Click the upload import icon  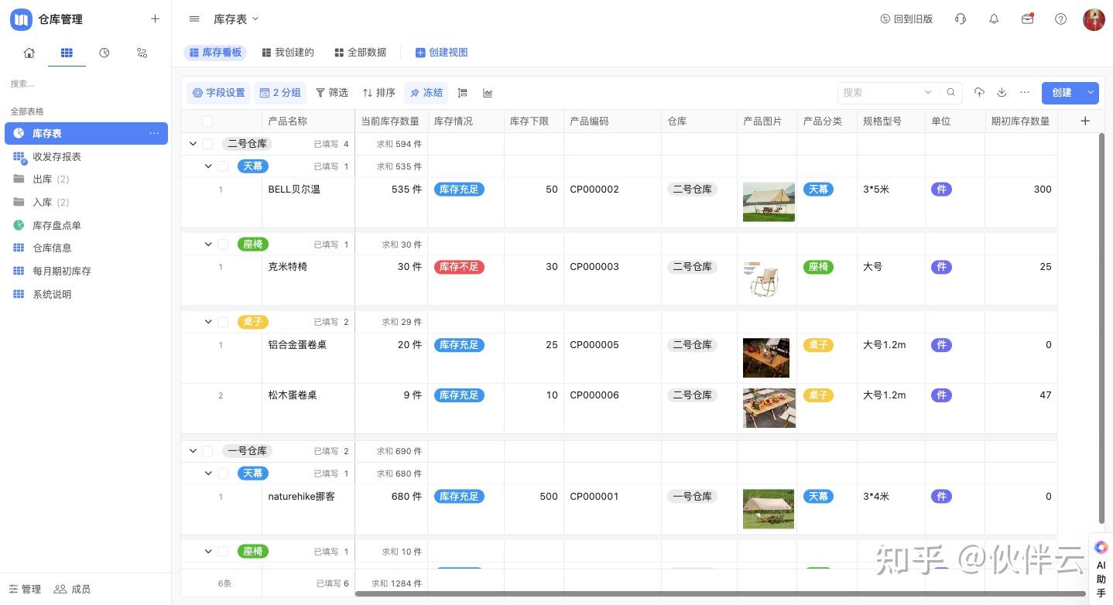pyautogui.click(x=979, y=92)
